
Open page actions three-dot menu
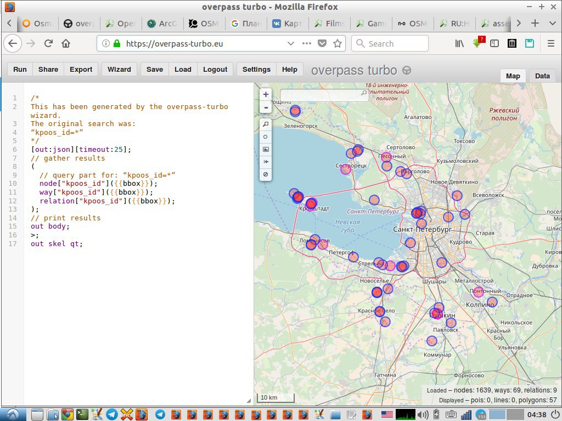(x=306, y=43)
